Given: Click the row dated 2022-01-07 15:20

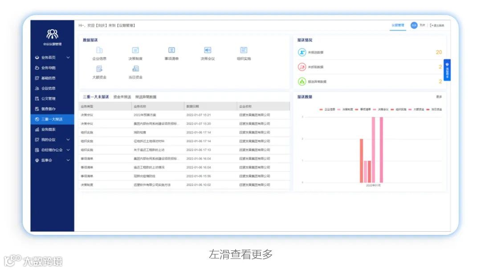Looking at the screenshot, I should click(184, 124).
